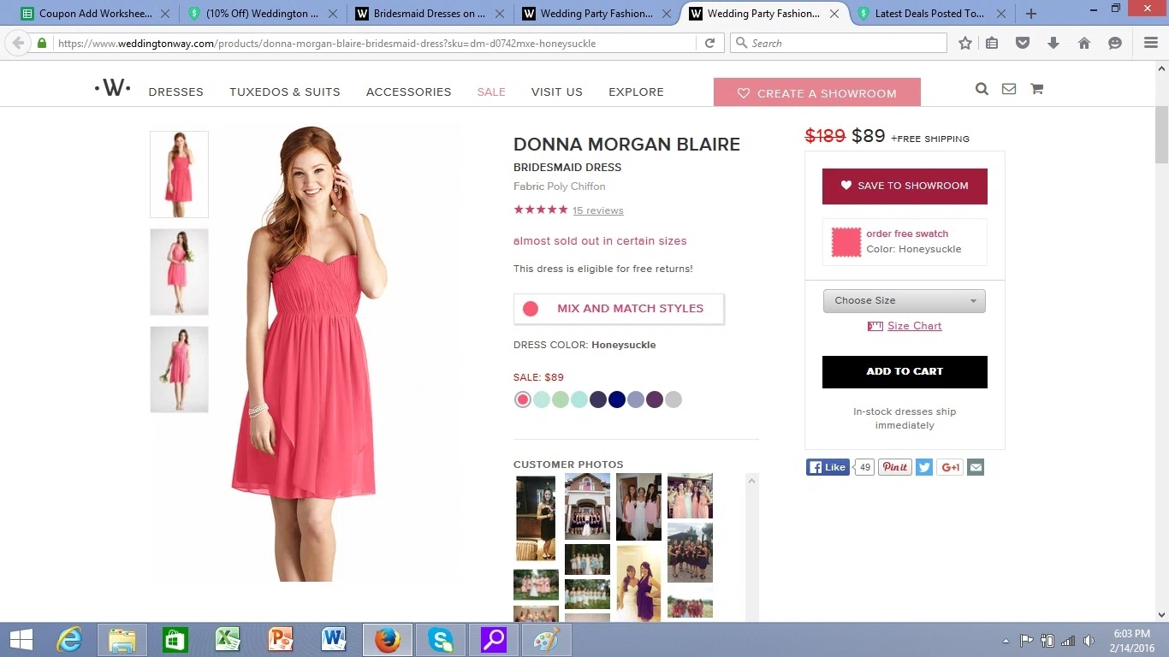Viewport: 1169px width, 657px height.
Task: Show hidden system tray icons arrow
Action: click(1006, 640)
